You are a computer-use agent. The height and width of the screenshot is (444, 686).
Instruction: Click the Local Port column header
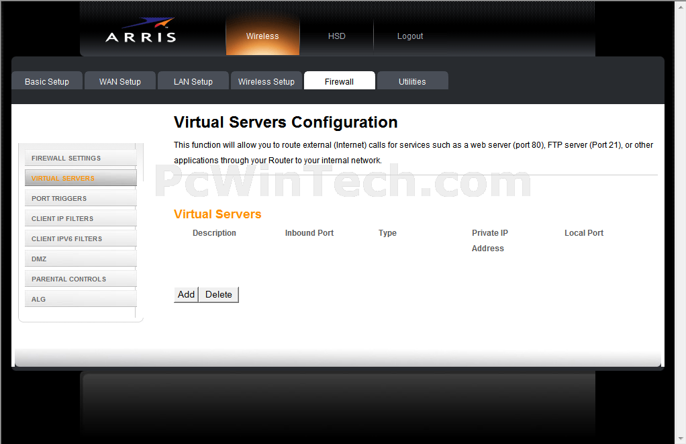[x=583, y=233]
